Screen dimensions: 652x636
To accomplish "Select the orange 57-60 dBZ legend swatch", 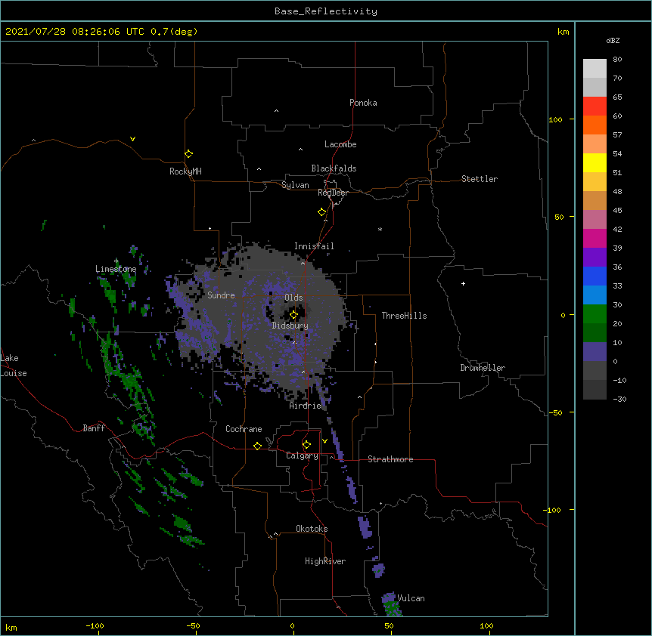I will [x=595, y=125].
